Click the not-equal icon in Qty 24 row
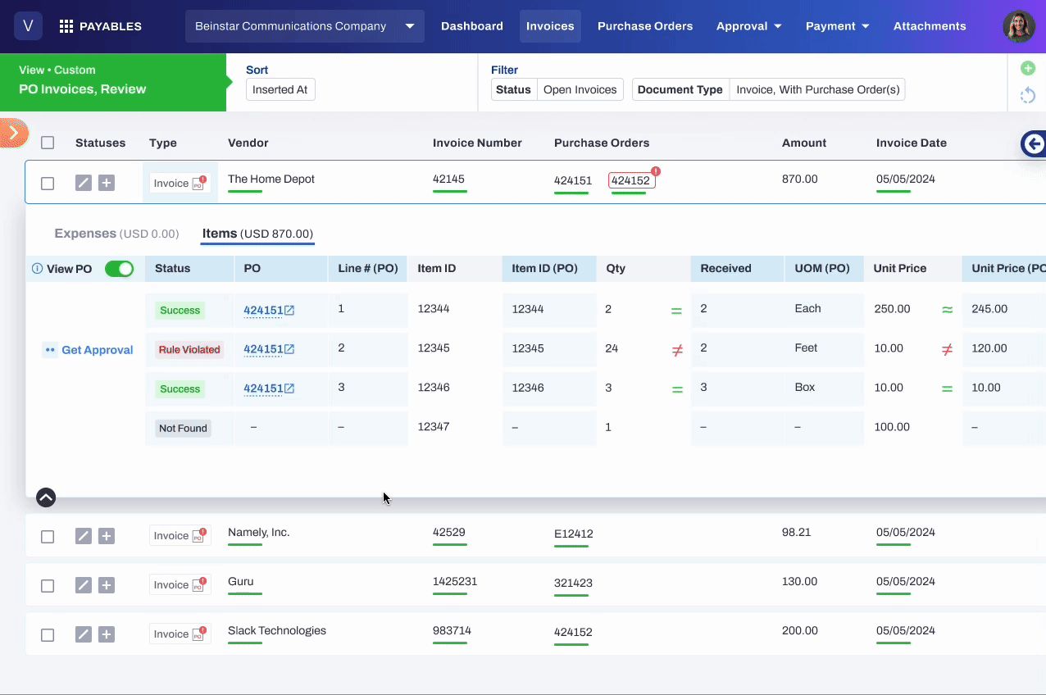This screenshot has height=695, width=1046. (x=677, y=350)
